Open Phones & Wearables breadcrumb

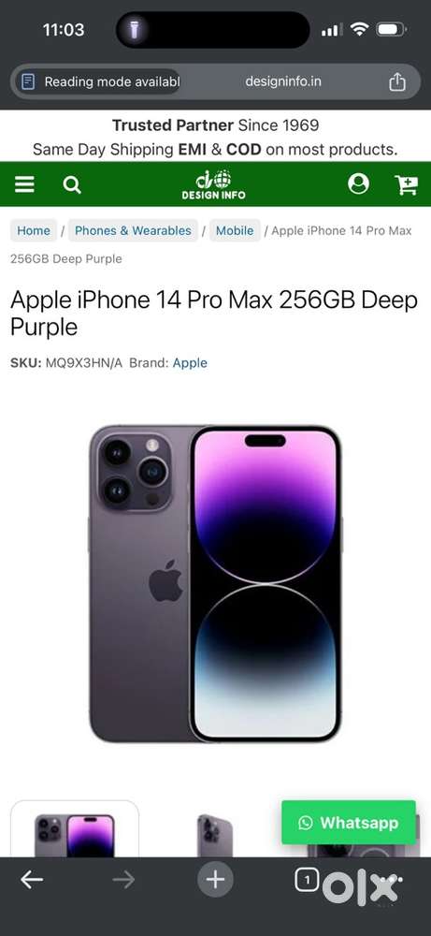(133, 230)
